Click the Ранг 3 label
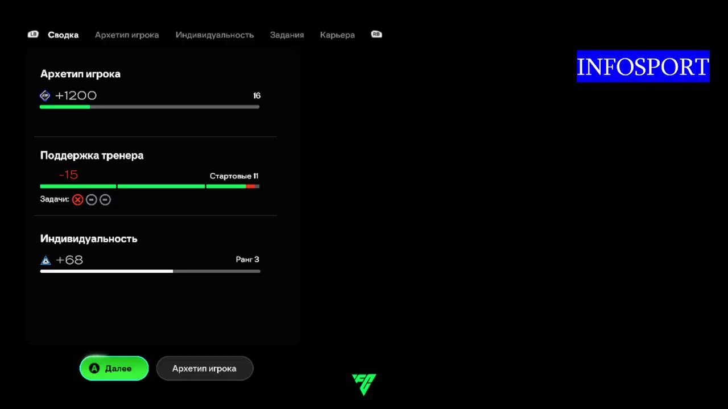 pos(247,260)
